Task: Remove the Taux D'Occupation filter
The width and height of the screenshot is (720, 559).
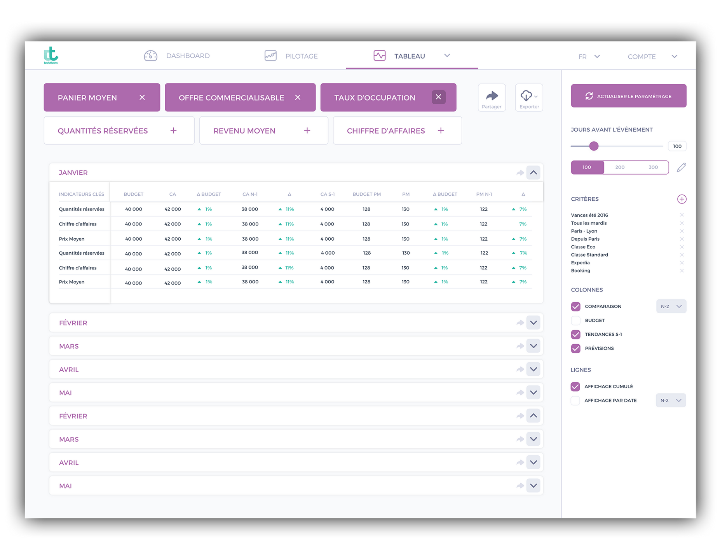Action: [x=439, y=97]
